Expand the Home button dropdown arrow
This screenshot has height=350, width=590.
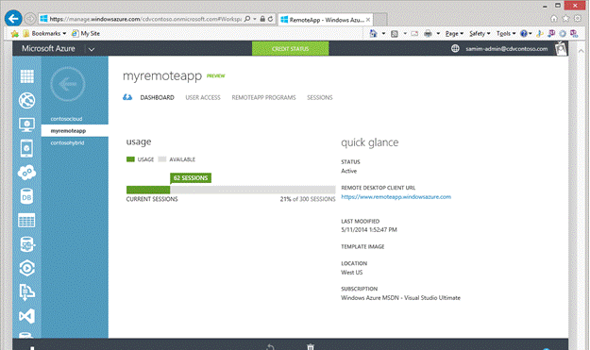point(384,33)
